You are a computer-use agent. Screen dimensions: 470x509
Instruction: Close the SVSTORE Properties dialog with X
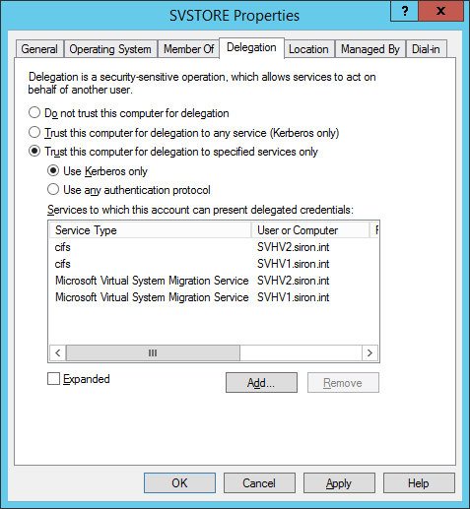440,11
